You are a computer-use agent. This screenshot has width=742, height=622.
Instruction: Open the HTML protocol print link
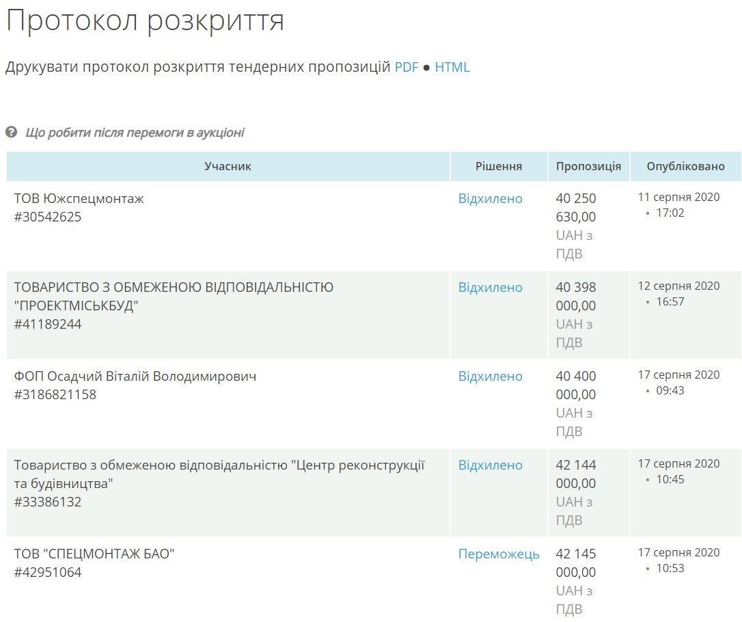pyautogui.click(x=452, y=67)
